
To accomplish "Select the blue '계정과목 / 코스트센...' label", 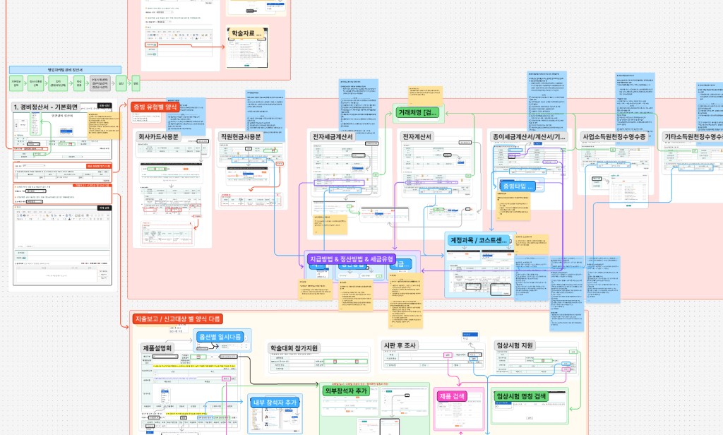I will 478,240.
